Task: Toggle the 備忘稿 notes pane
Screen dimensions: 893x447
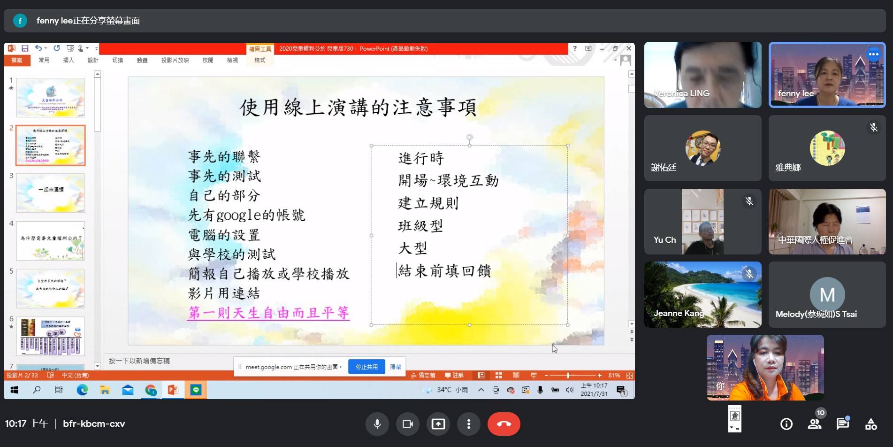Action: (424, 375)
